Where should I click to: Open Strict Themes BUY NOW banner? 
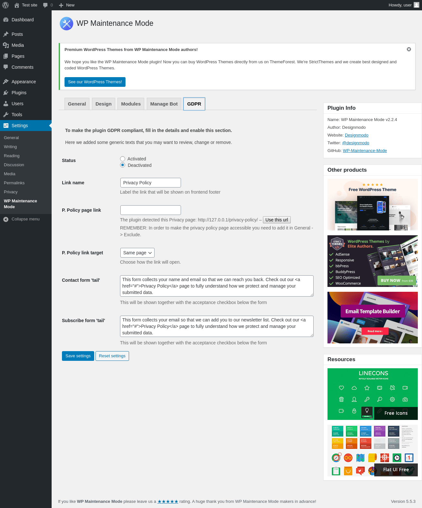coord(373,261)
